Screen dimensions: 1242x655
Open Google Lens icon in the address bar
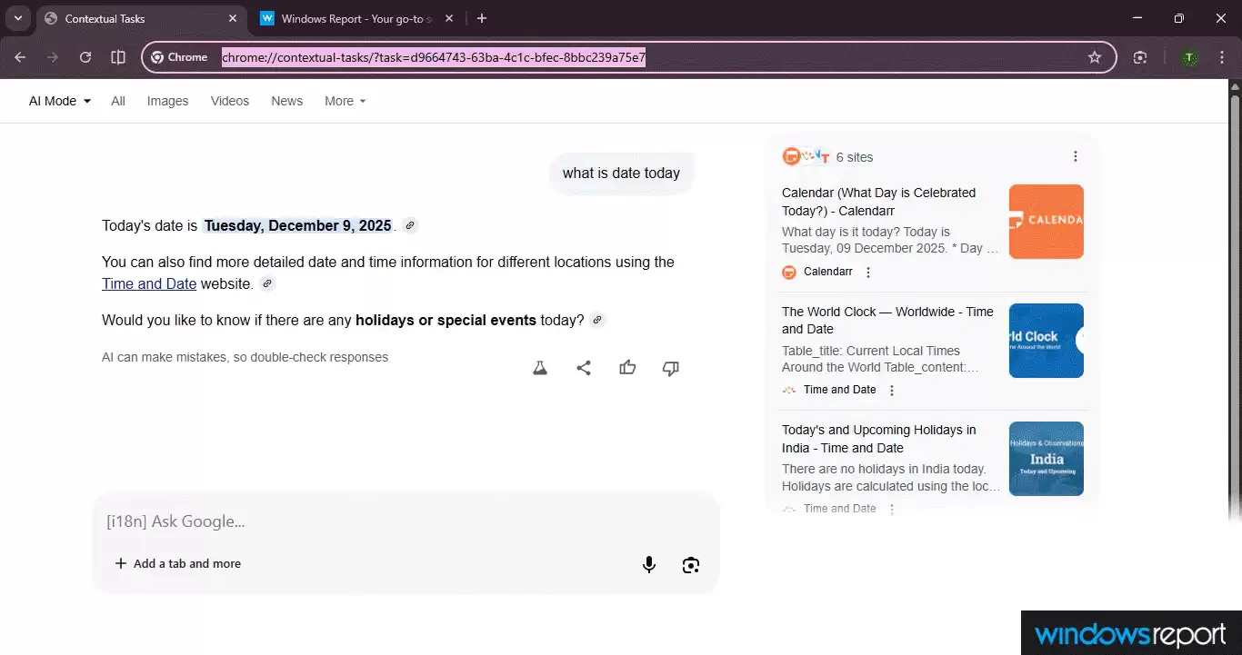click(1139, 57)
